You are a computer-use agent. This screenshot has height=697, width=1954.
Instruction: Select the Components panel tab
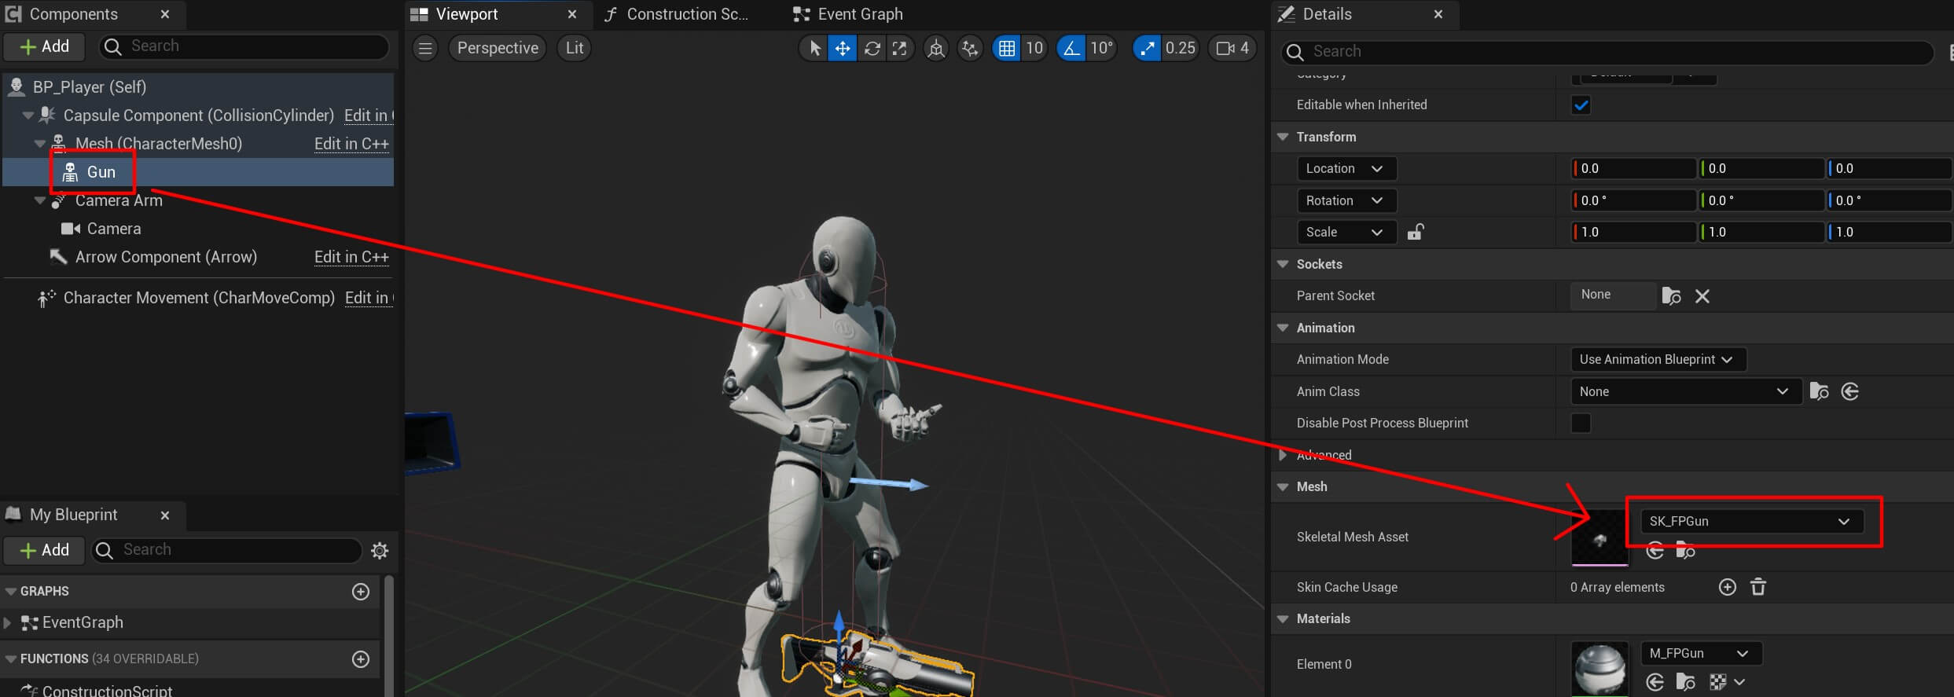(73, 14)
